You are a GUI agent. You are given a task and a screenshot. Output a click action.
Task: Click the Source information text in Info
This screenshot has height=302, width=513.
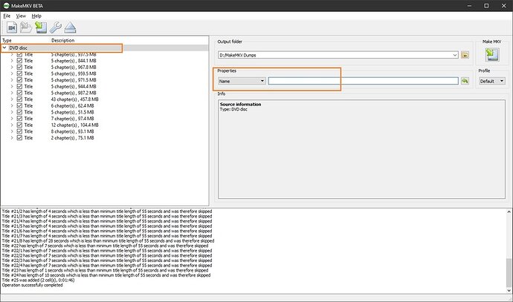click(240, 104)
